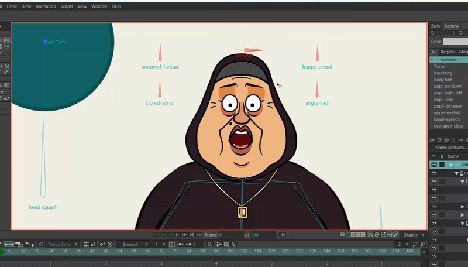
Task: Tick the checkbox beside the Om layer eye
Action: [442, 165]
